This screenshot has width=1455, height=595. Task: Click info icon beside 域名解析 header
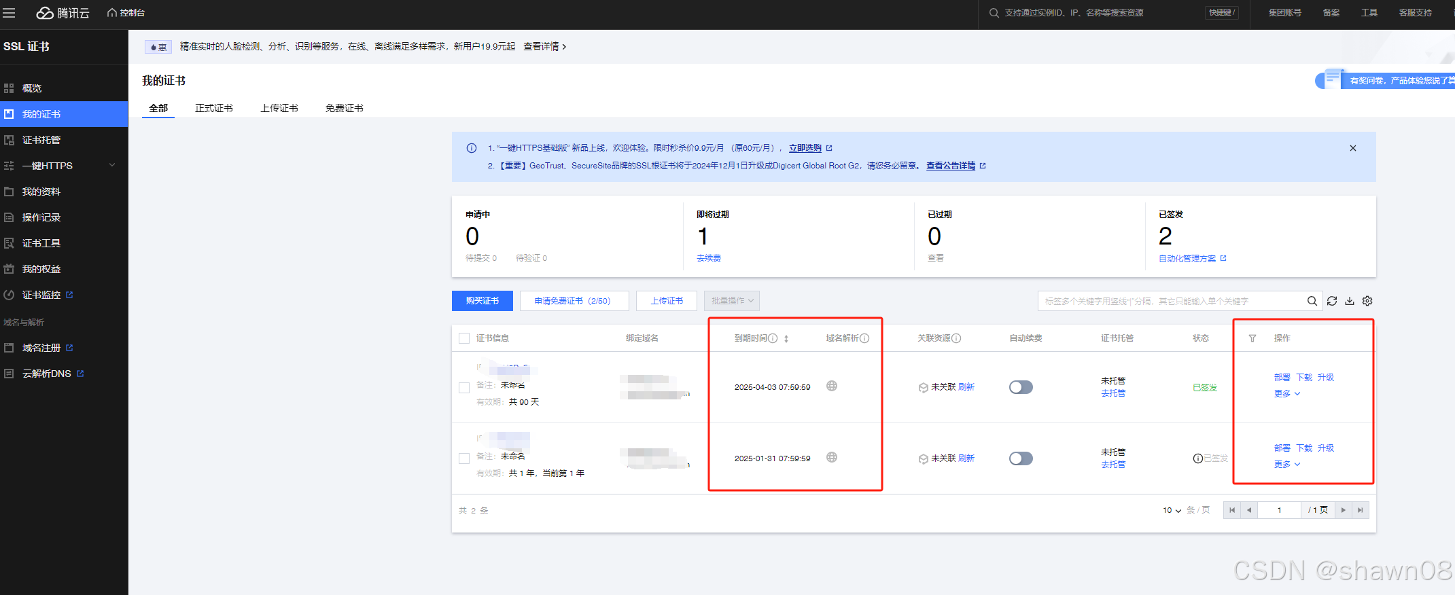(864, 338)
